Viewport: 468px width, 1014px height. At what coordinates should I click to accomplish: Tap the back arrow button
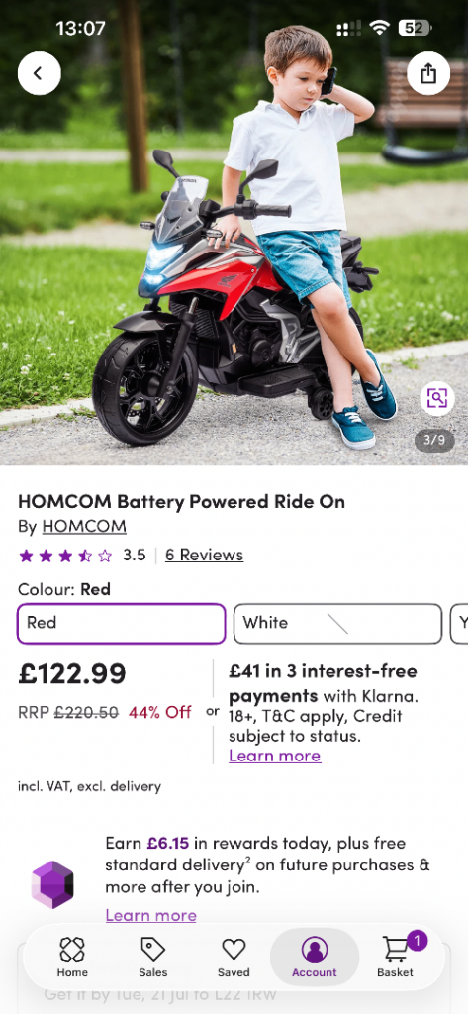[40, 73]
